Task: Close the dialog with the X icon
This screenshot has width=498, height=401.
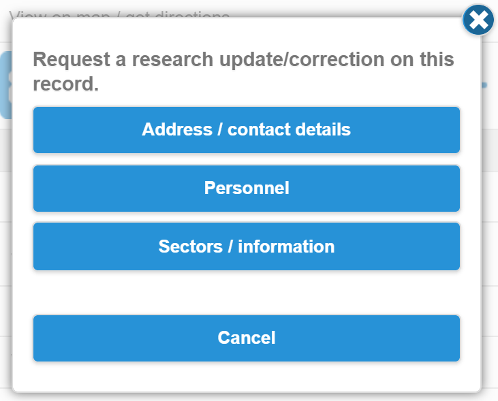Action: [478, 20]
